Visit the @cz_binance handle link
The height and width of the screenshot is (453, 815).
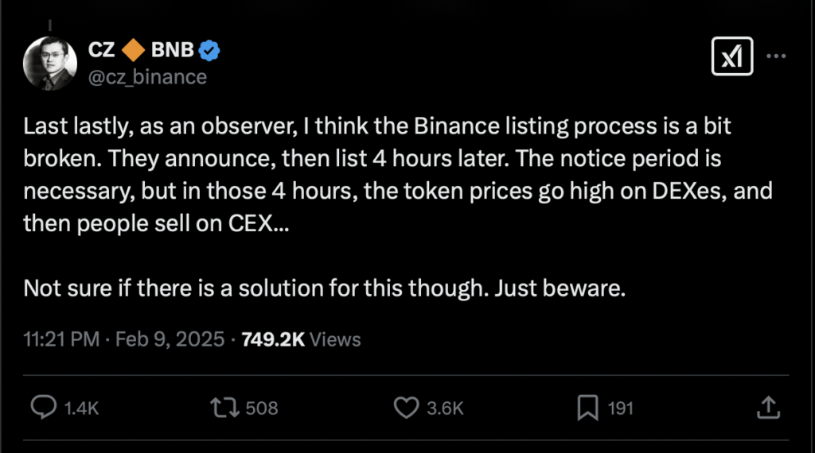click(x=147, y=77)
